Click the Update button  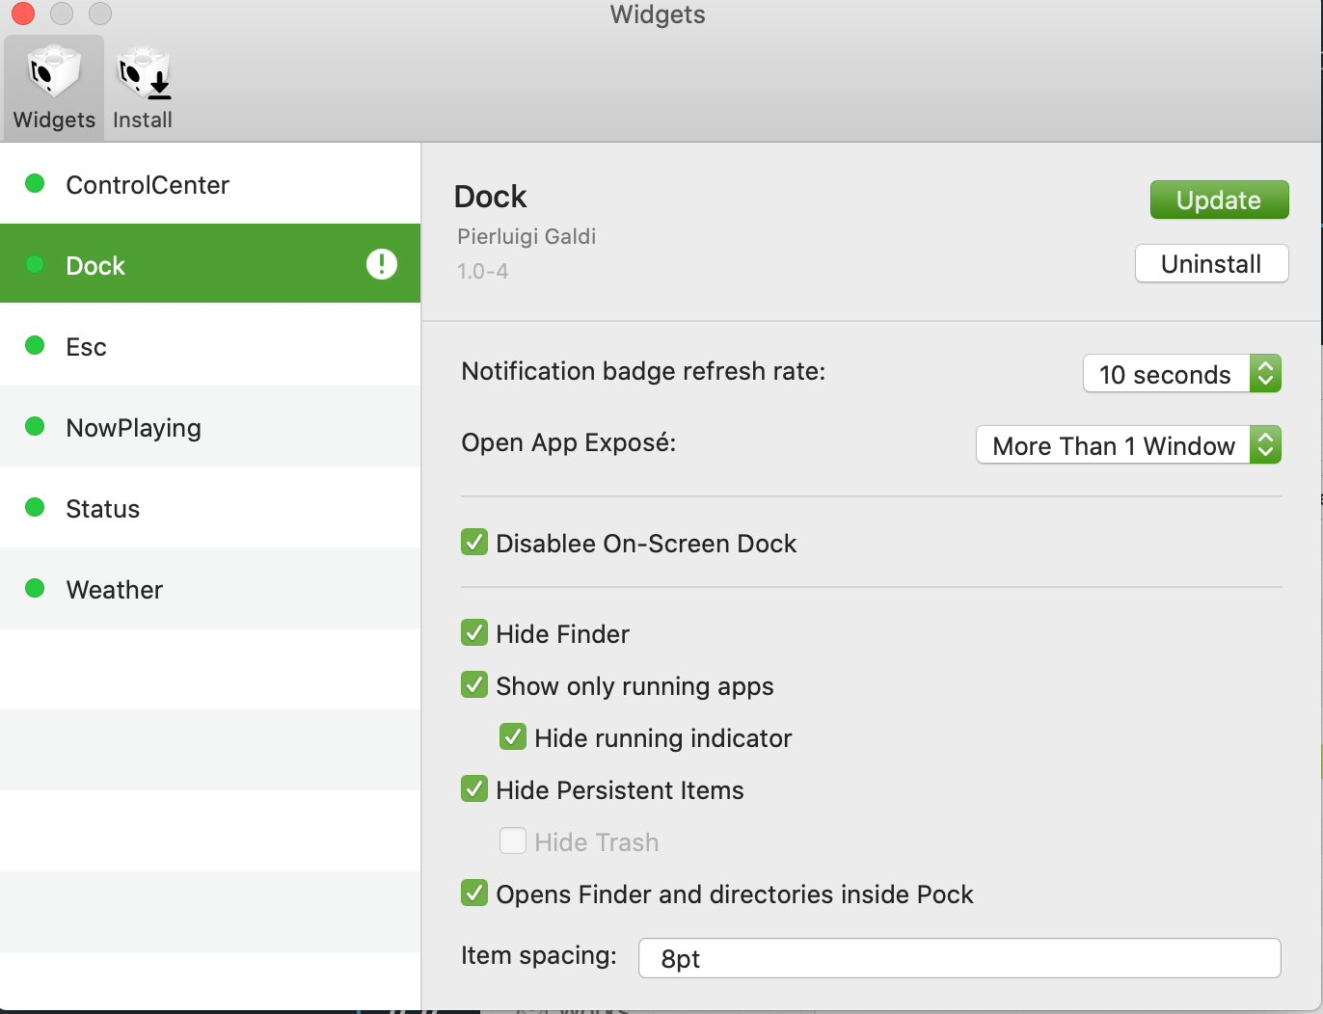point(1219,200)
